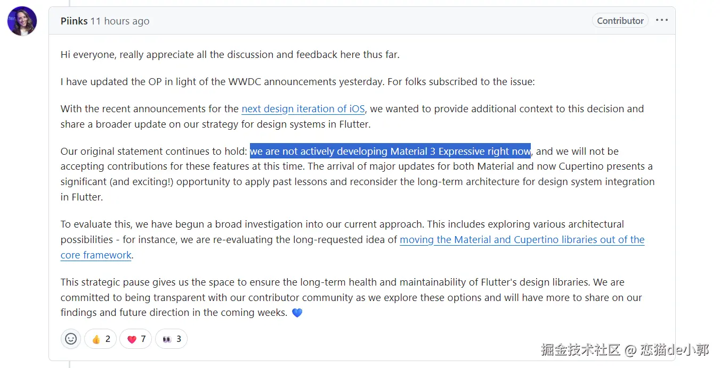The image size is (720, 368).
Task: Click the 掘金技术社区 watermark text
Action: point(580,350)
